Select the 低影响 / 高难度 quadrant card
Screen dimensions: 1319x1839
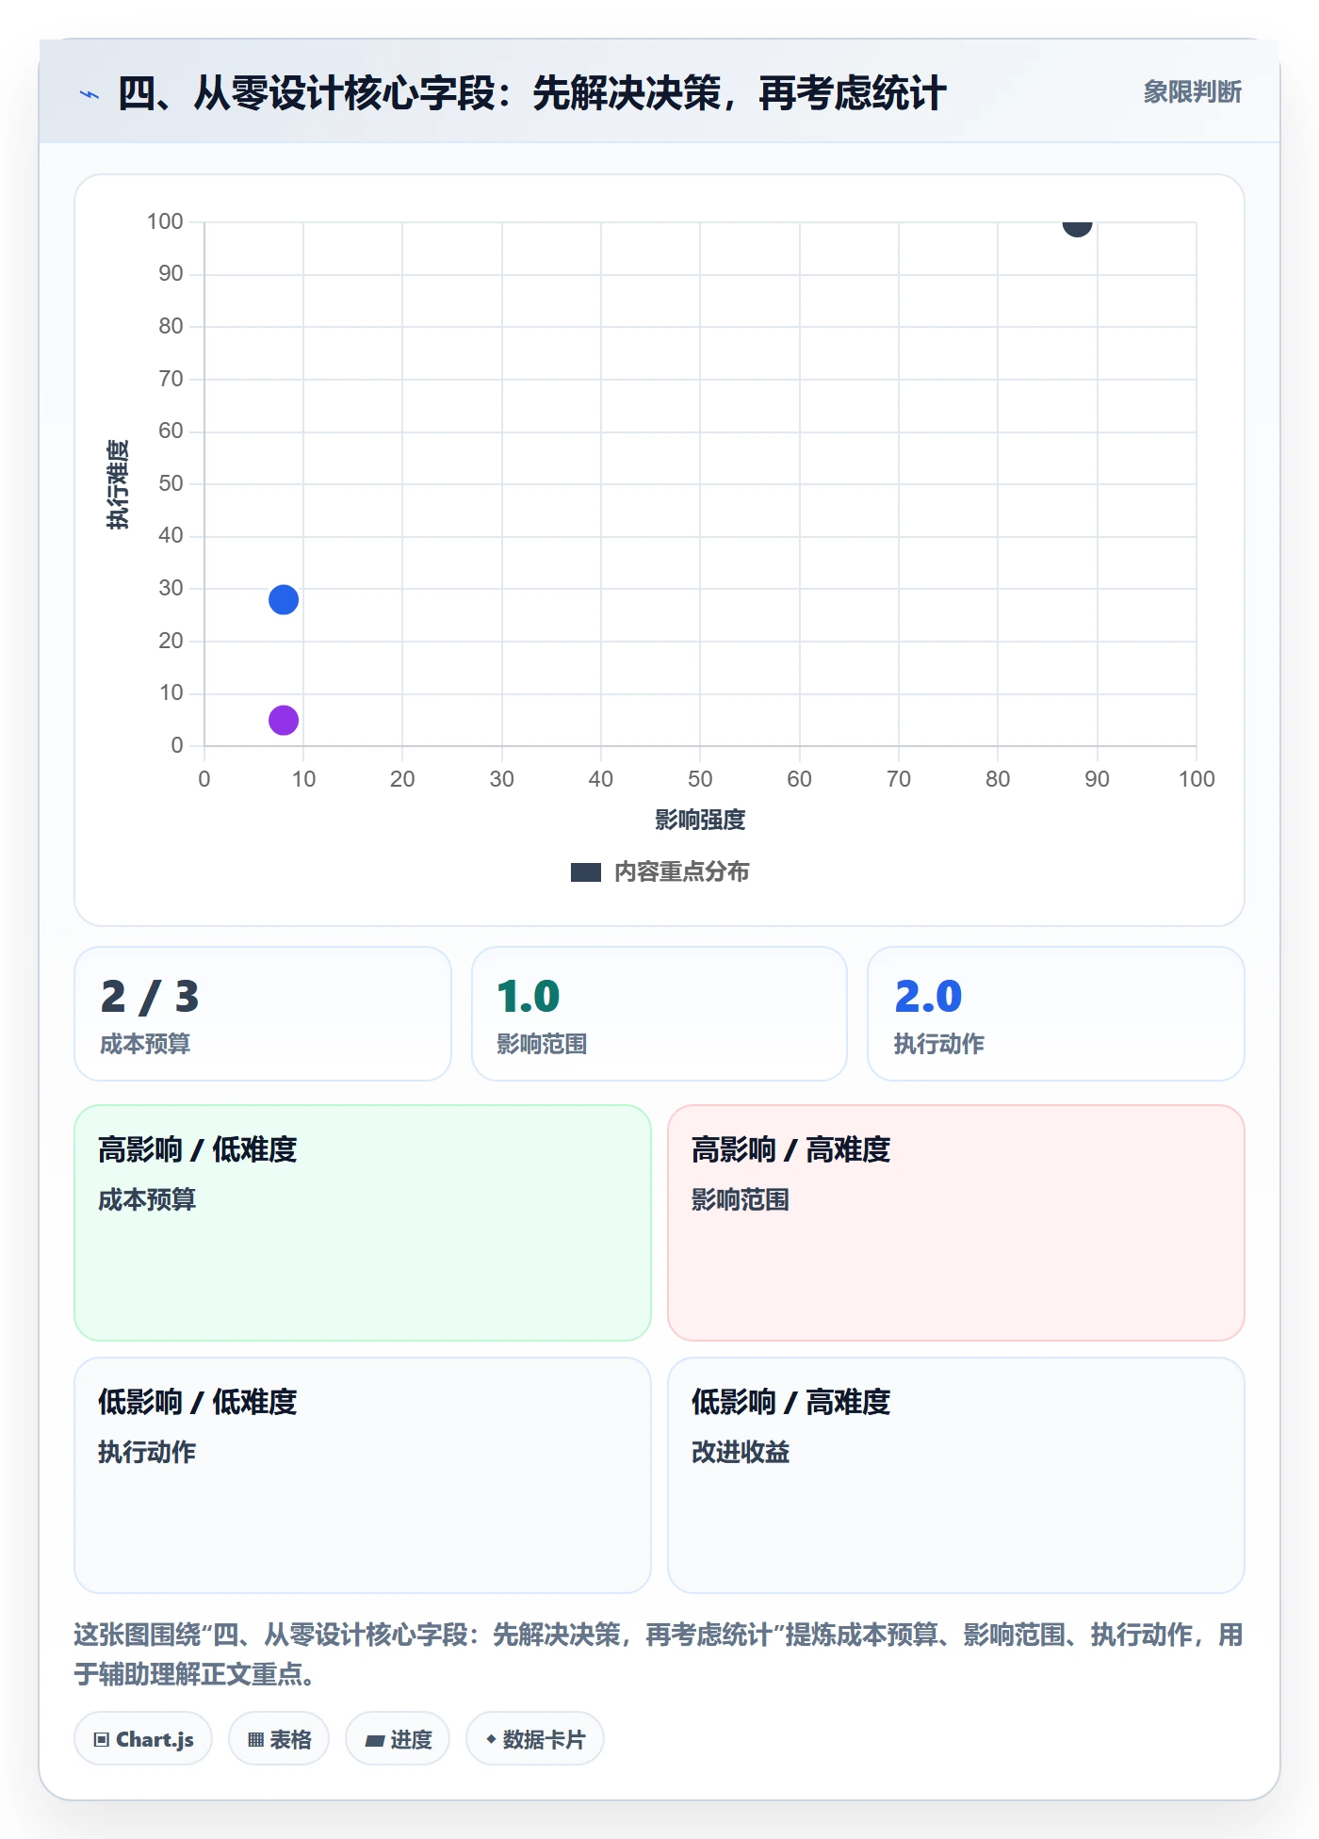(x=956, y=1475)
